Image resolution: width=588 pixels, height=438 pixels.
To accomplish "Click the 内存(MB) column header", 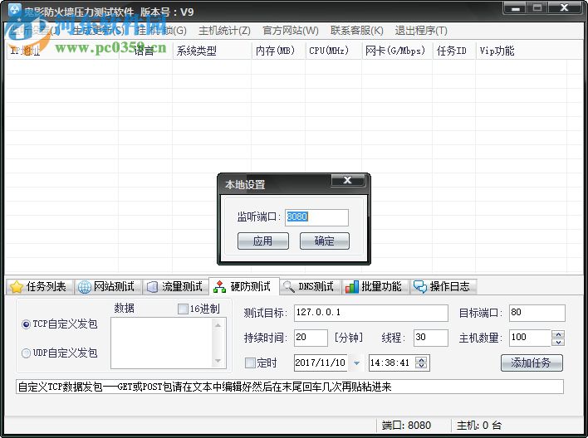I will (x=278, y=51).
